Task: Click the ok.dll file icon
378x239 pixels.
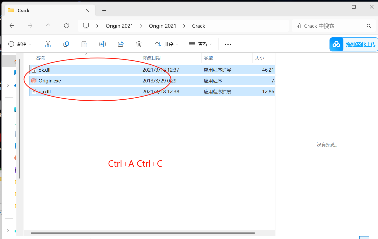Action: click(34, 70)
